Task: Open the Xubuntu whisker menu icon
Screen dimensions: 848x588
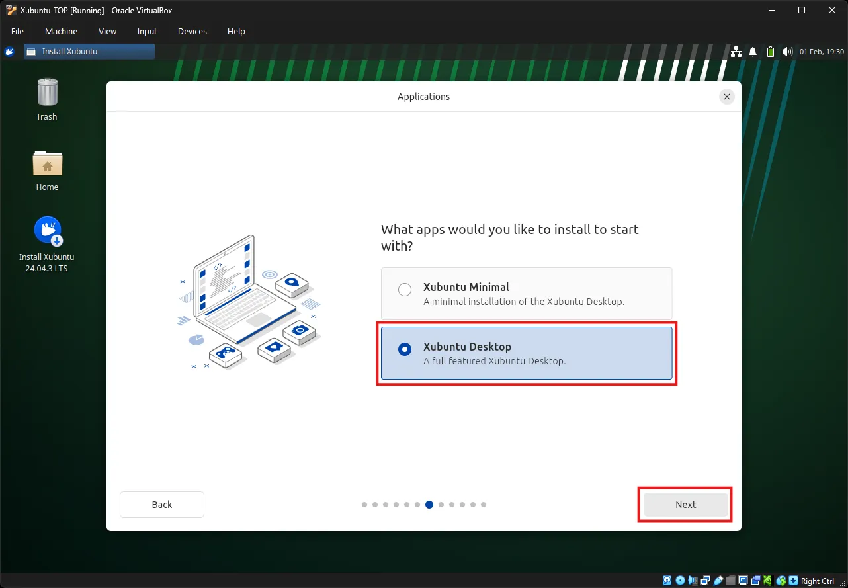Action: 9,52
